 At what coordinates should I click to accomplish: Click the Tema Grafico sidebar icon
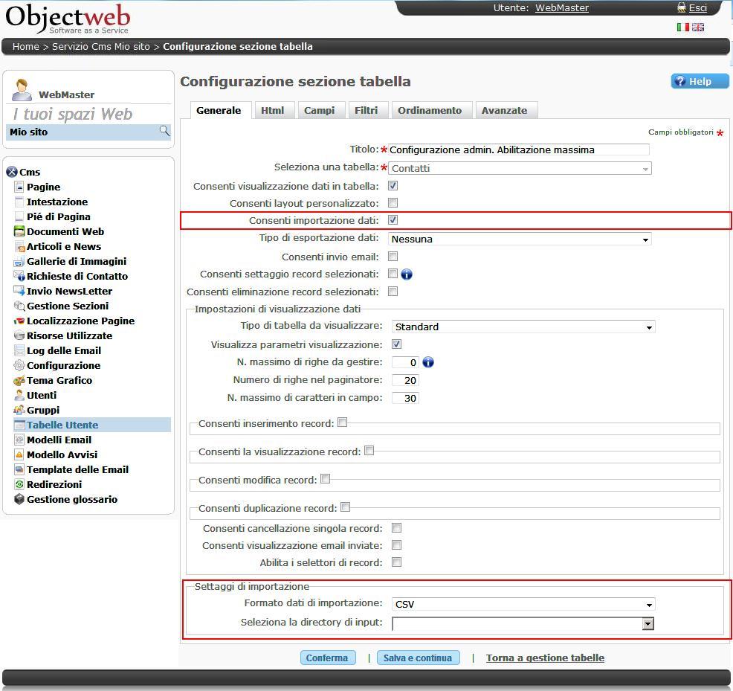[x=19, y=380]
